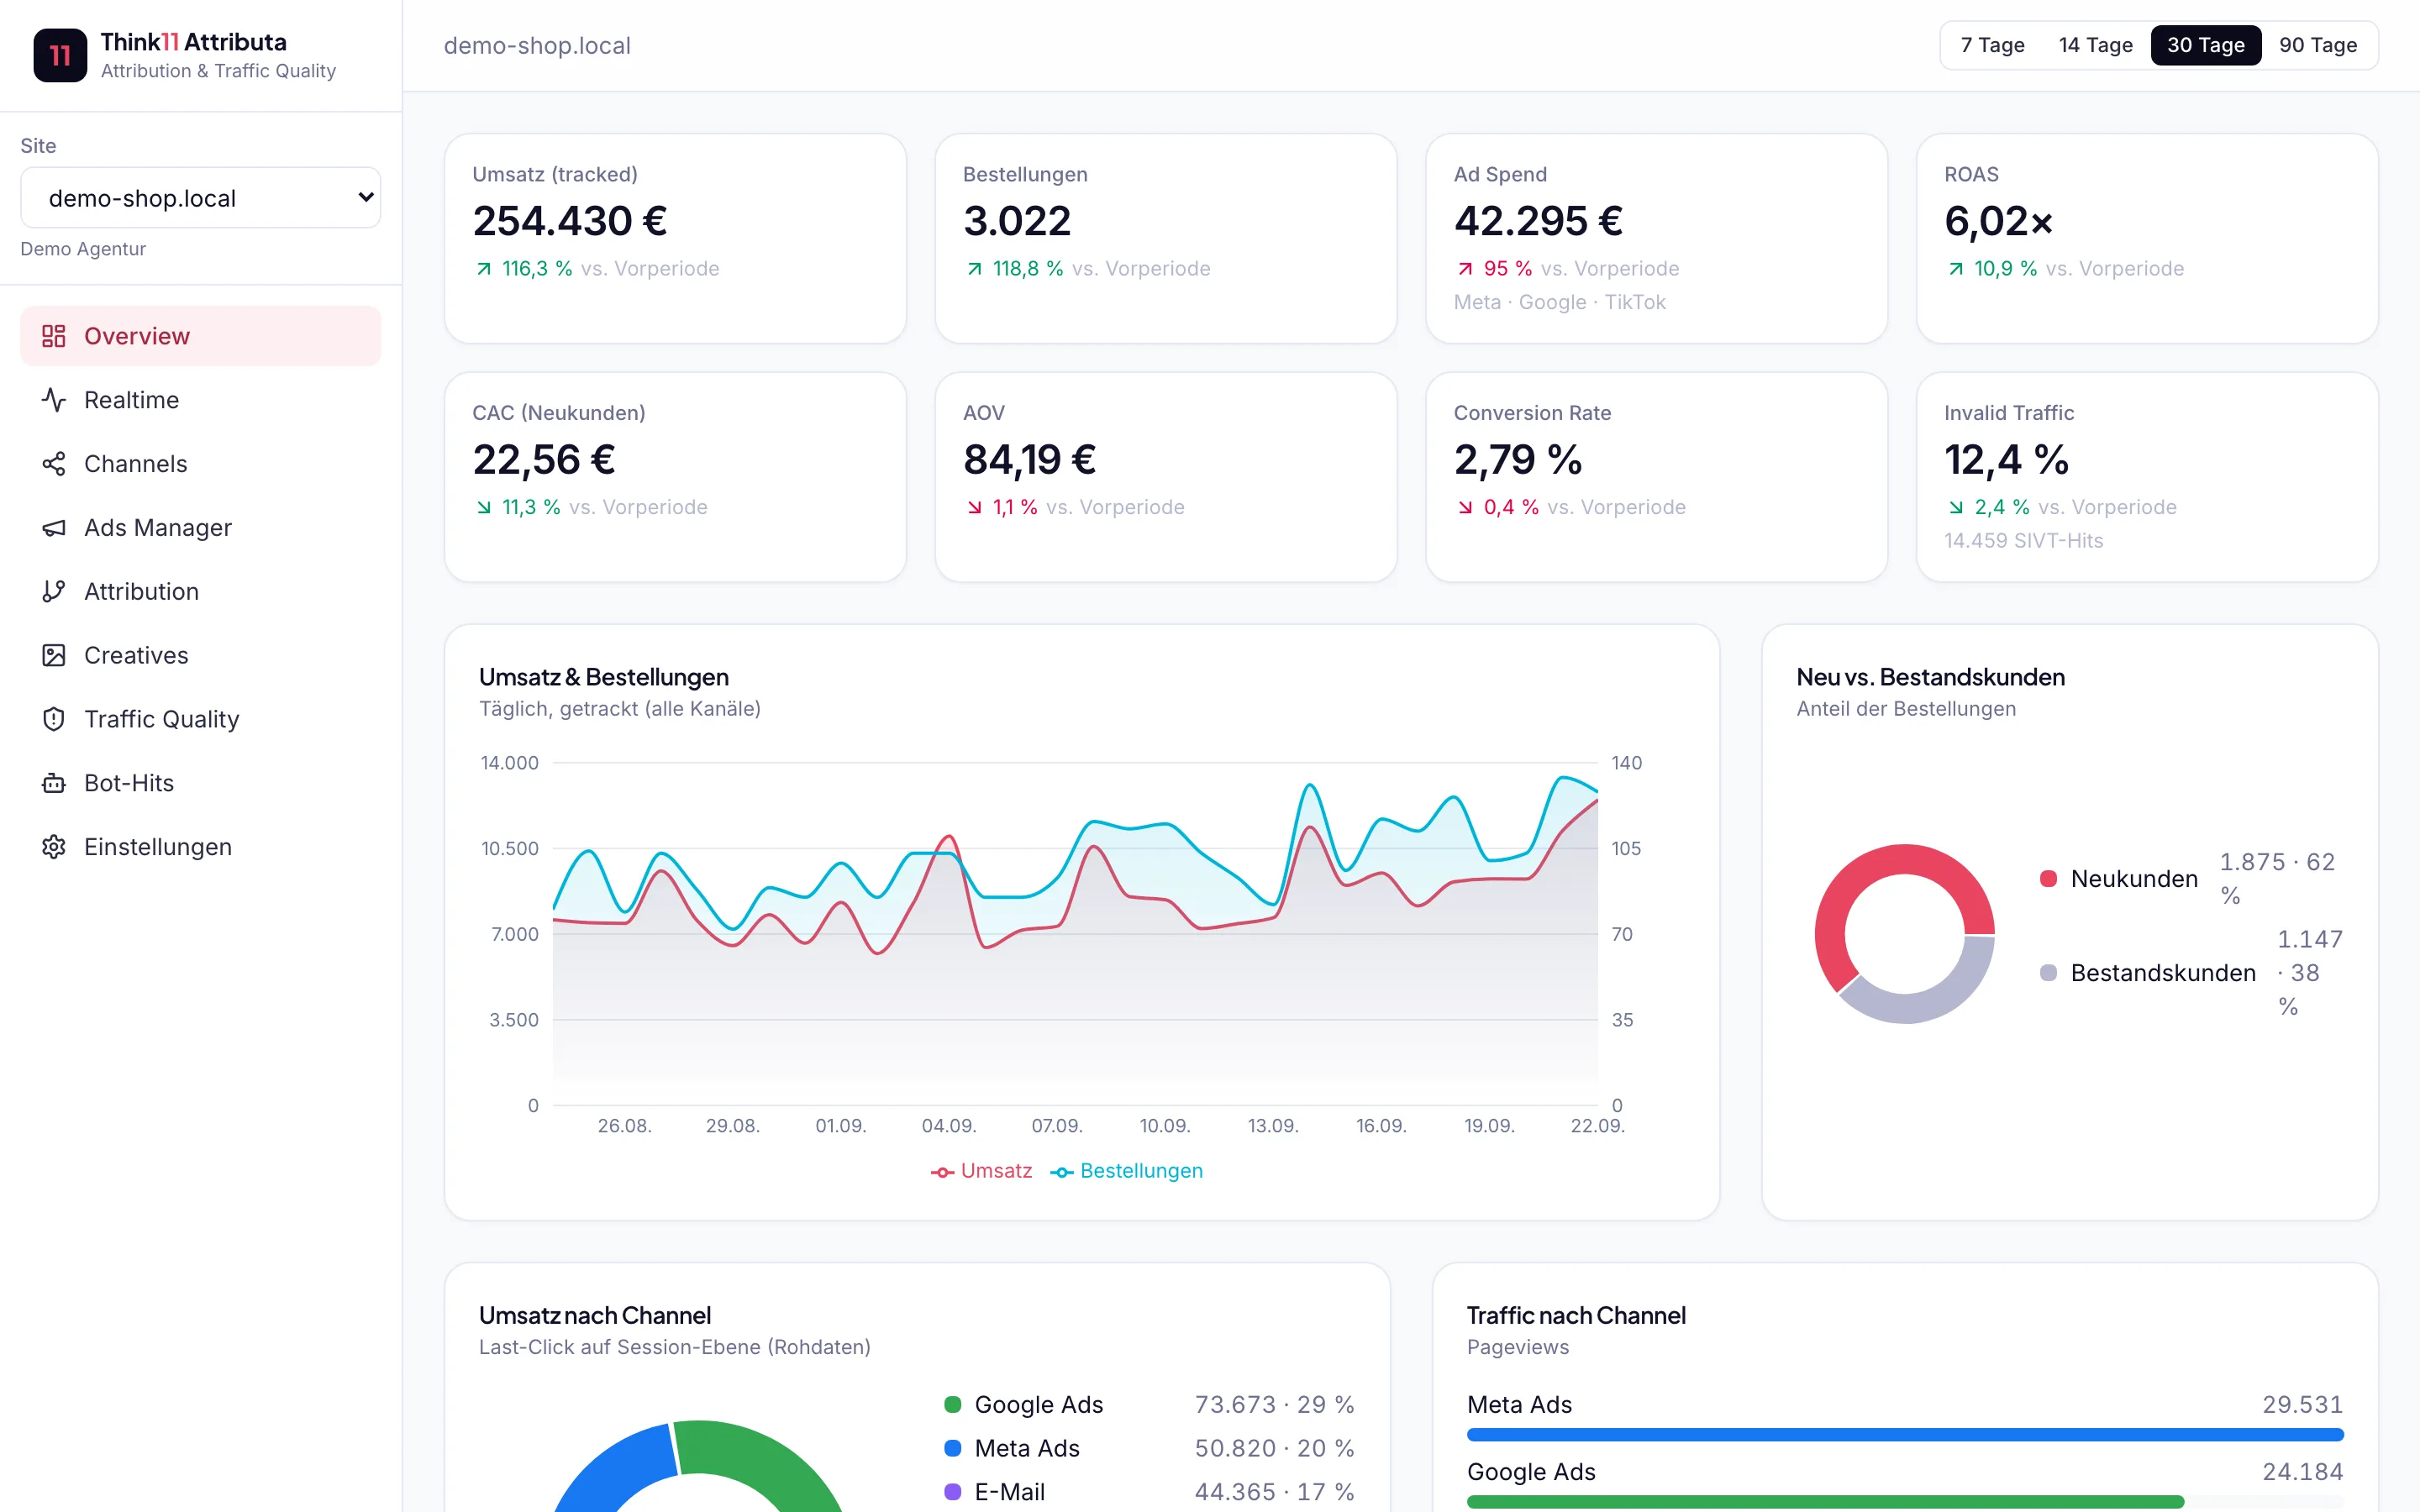Open Channels in the sidebar

201,464
